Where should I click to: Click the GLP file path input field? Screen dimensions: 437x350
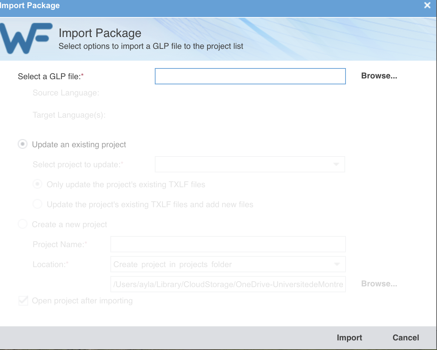tap(250, 76)
